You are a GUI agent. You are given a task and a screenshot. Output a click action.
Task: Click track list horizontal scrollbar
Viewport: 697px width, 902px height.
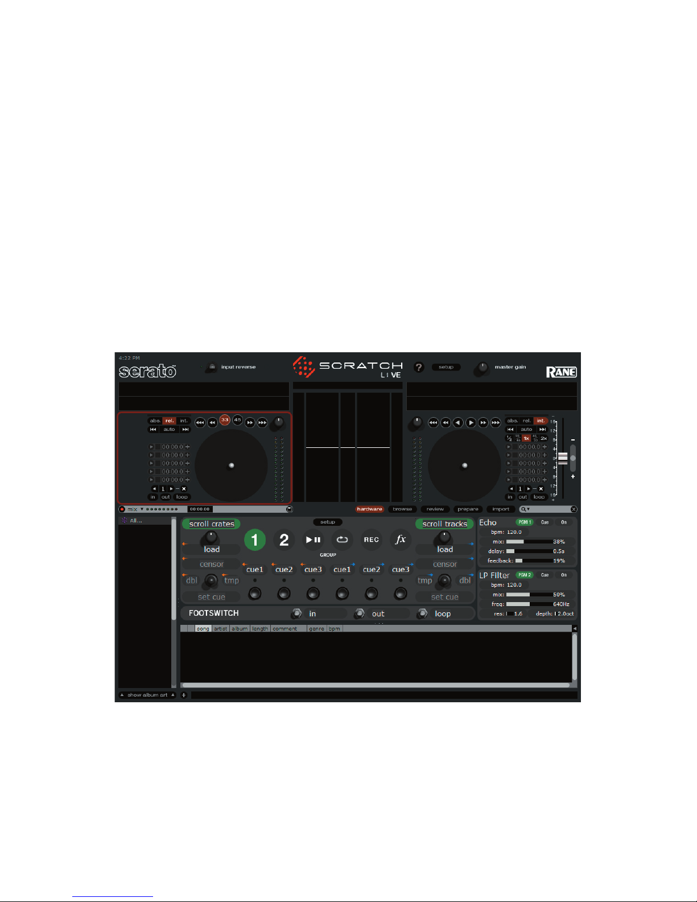coord(376,685)
